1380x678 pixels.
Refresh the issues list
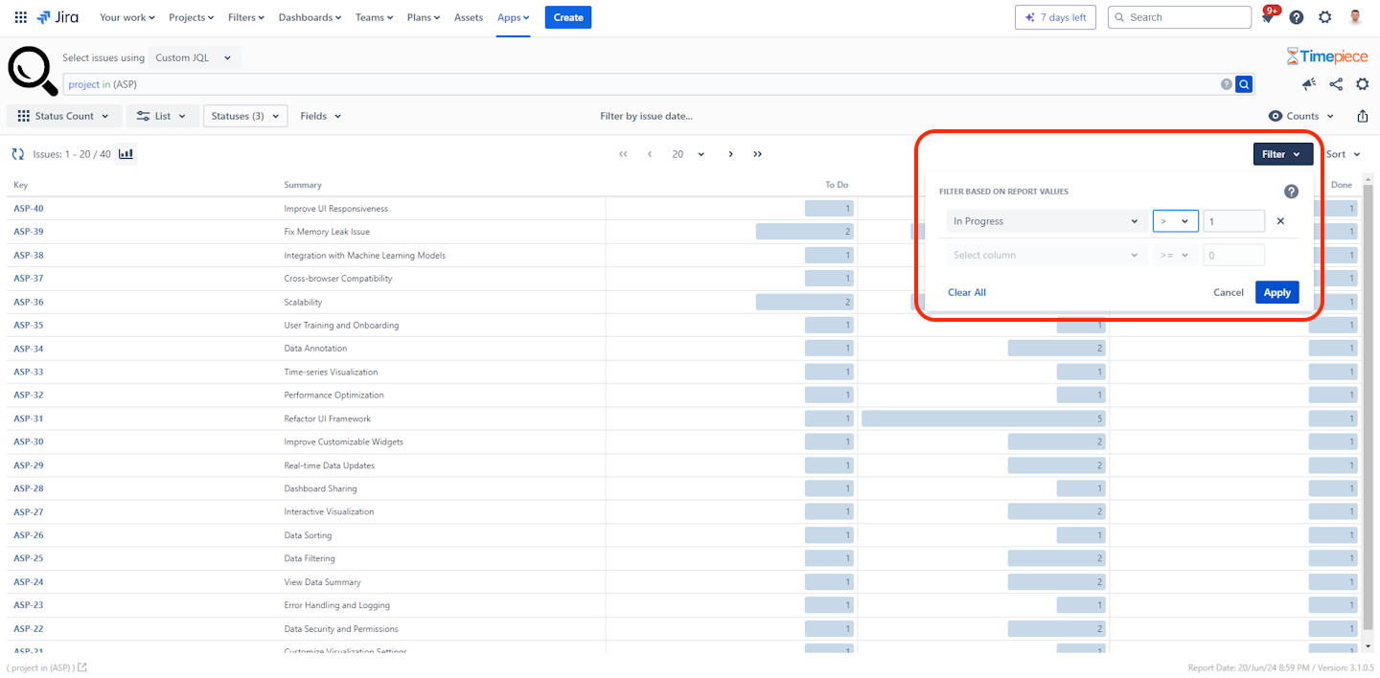coord(17,153)
